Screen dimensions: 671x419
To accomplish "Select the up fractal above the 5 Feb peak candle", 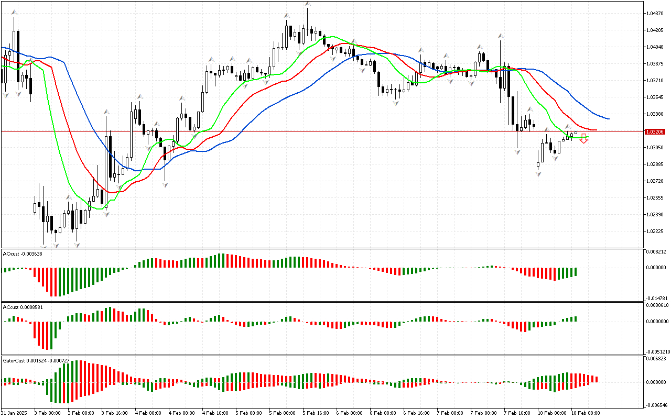I will click(x=308, y=4).
